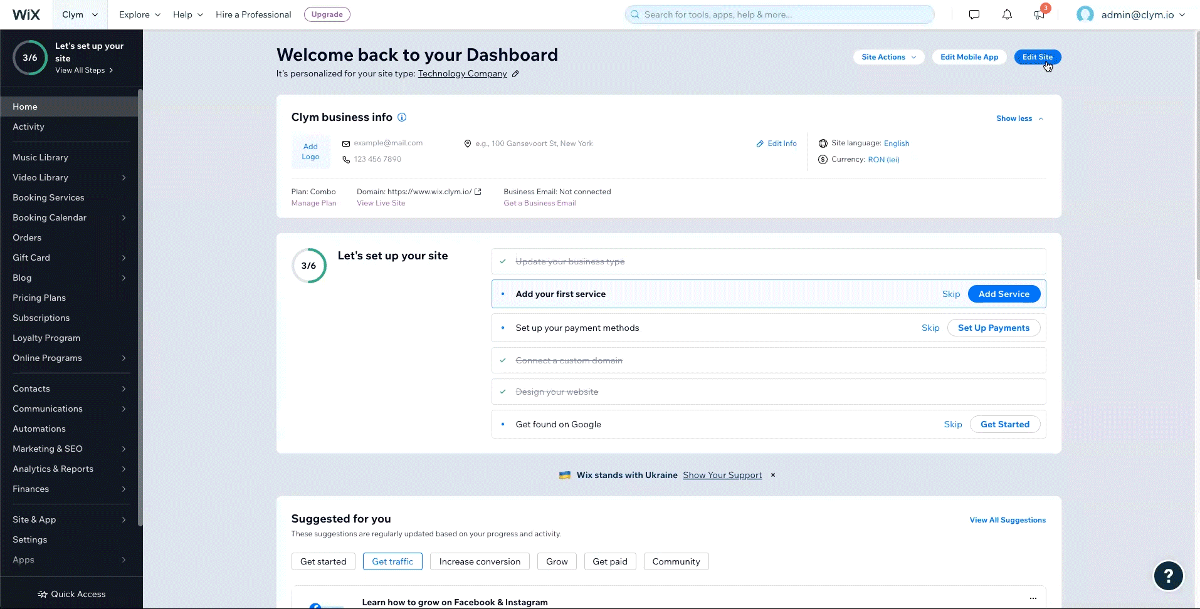This screenshot has height=609, width=1200.
Task: Click the email envelope icon in business info
Action: point(346,143)
